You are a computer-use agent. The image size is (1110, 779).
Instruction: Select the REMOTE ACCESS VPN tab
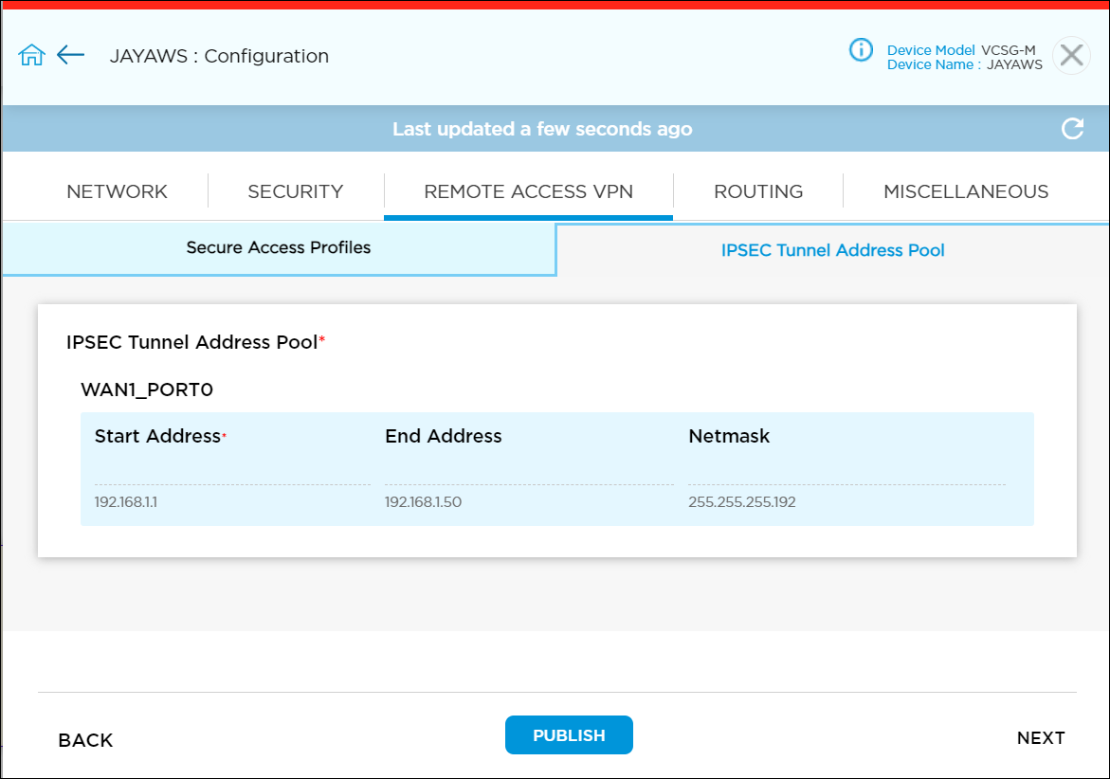tap(528, 190)
